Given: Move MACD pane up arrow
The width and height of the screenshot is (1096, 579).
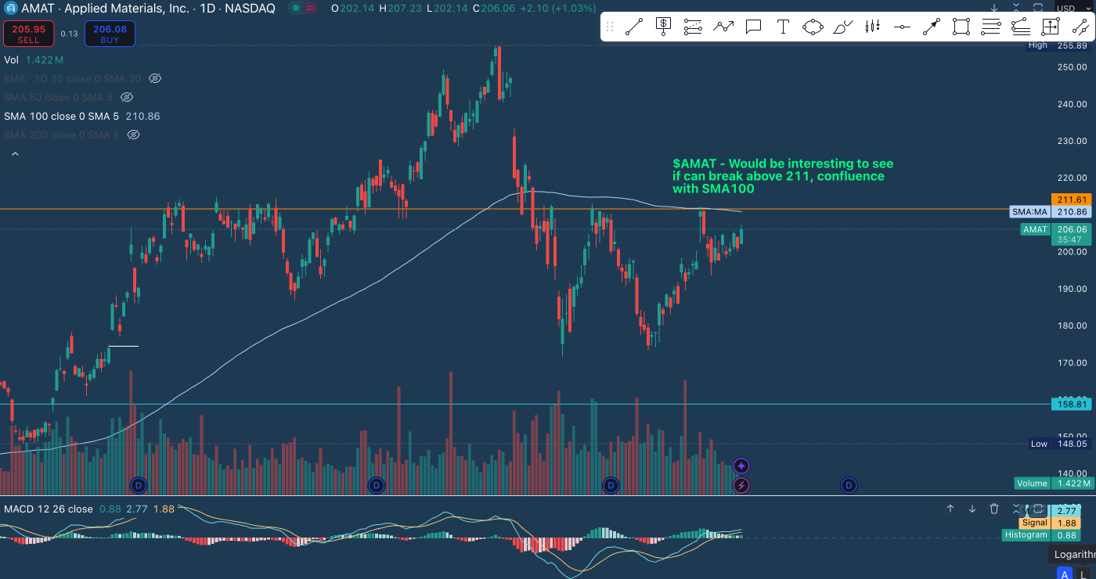Looking at the screenshot, I should [x=950, y=509].
